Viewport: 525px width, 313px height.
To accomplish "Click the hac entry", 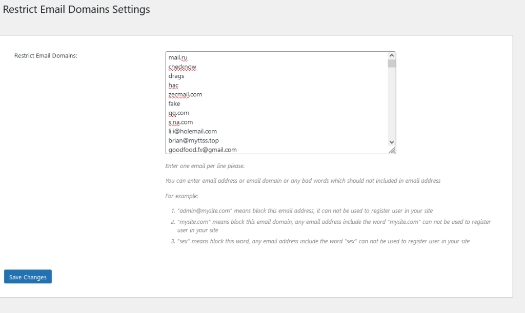I will 173,85.
